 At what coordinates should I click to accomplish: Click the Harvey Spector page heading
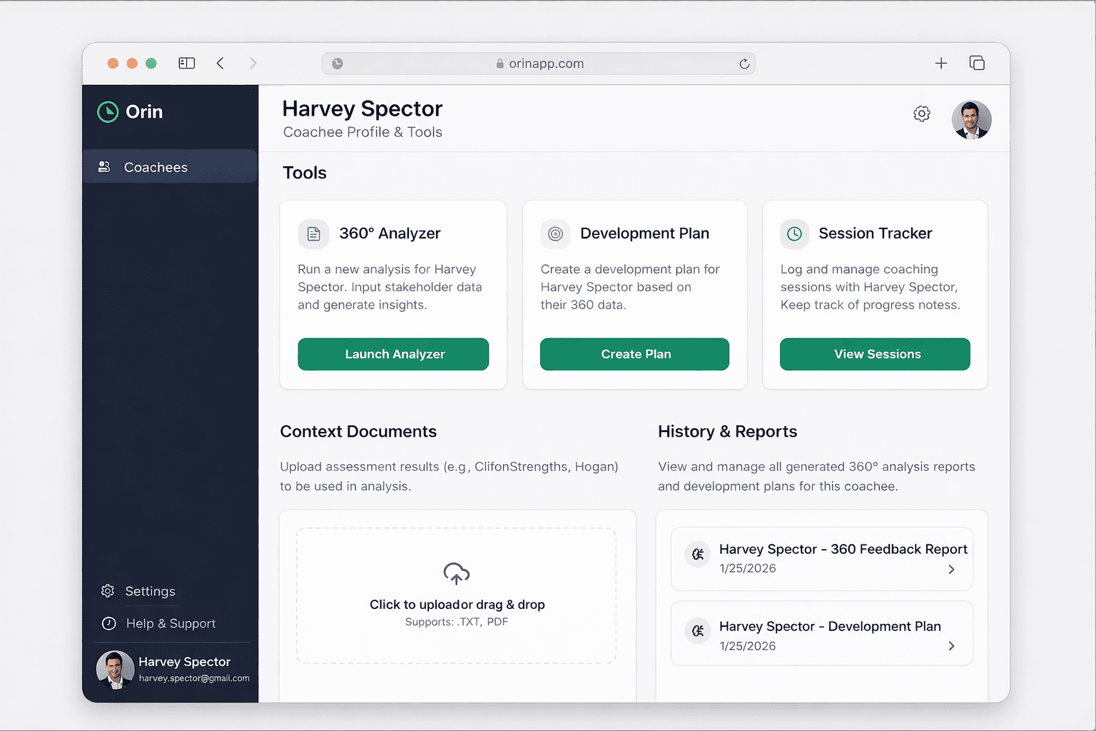(362, 109)
